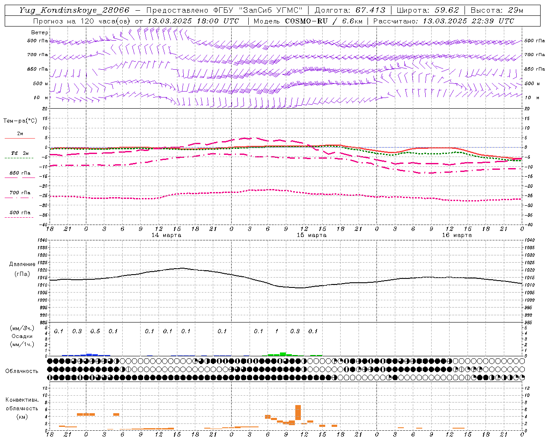The image size is (547, 438).
Task: Click the 700 гПа temperature legend entry
Action: point(20,192)
